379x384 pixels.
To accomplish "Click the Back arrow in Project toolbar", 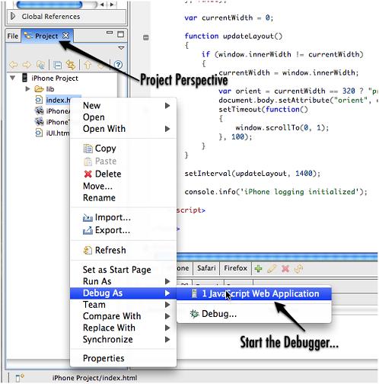I will [x=14, y=65].
